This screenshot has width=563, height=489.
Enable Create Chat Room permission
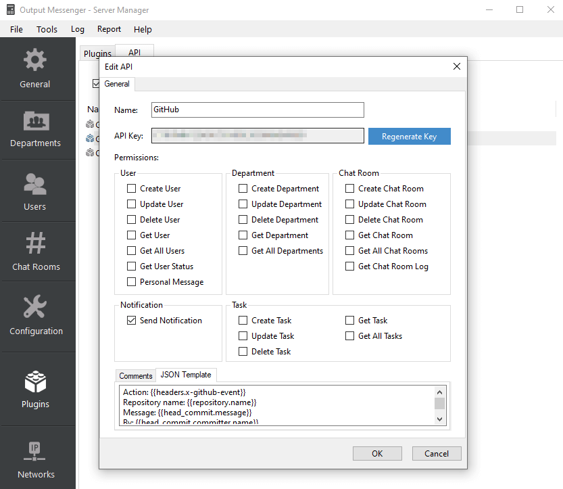[x=349, y=189]
